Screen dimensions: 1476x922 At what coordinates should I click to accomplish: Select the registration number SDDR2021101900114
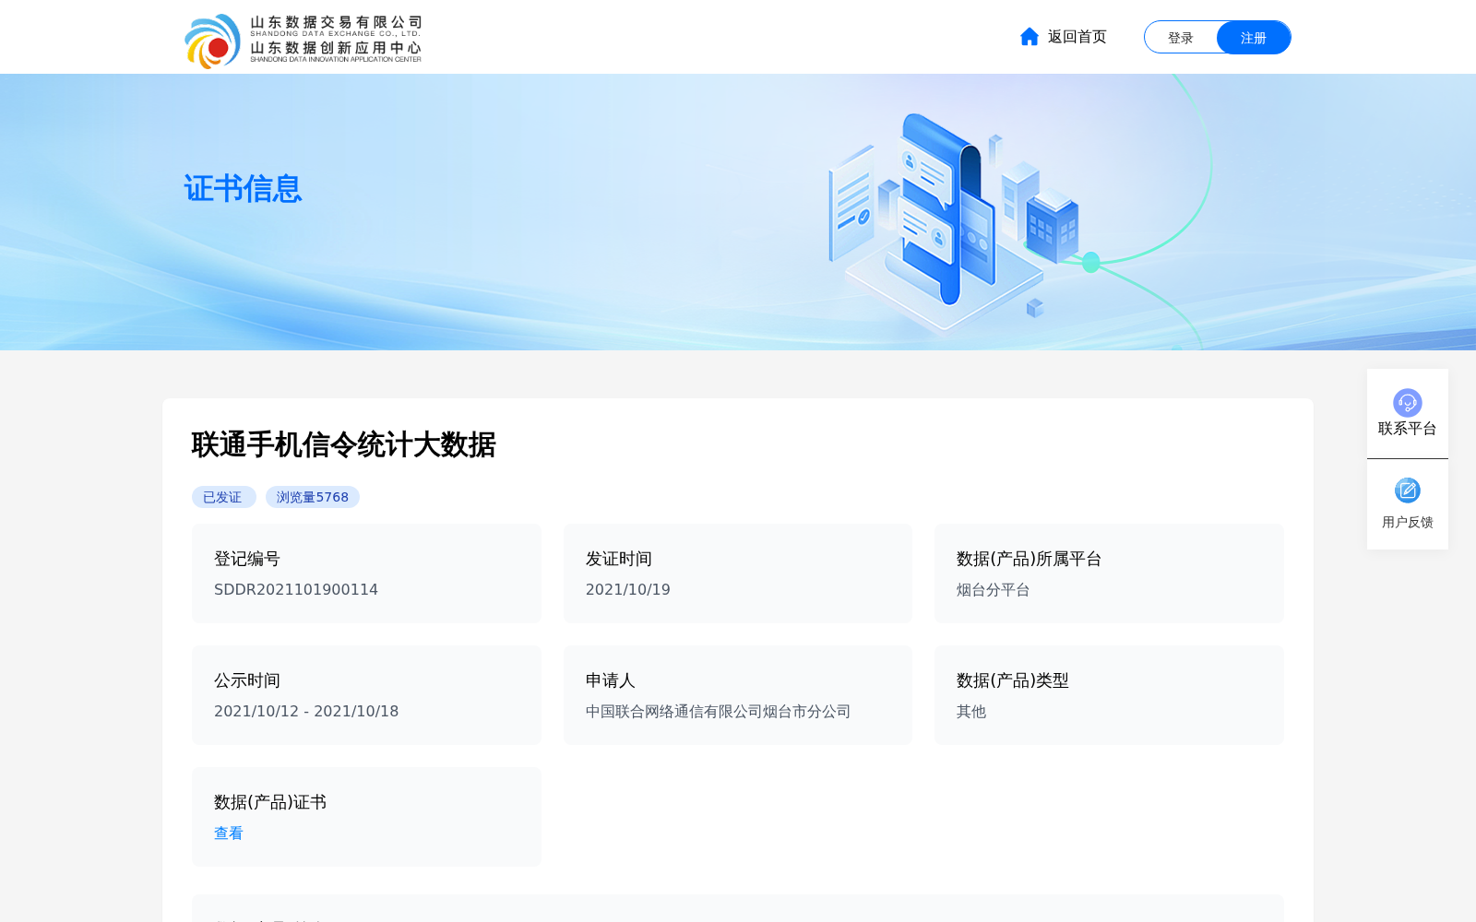point(296,590)
